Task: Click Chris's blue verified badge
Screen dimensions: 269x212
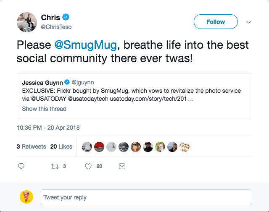Action: tap(66, 17)
